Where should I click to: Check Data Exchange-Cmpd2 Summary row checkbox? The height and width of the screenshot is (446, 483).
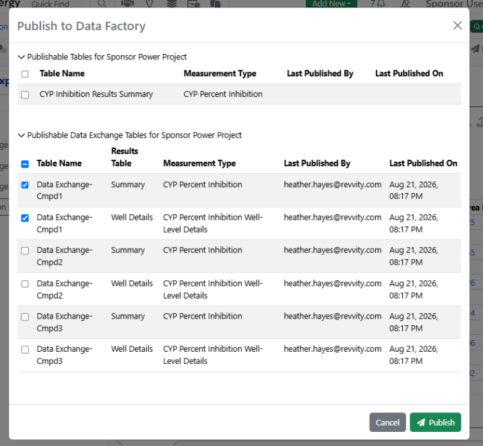25,251
